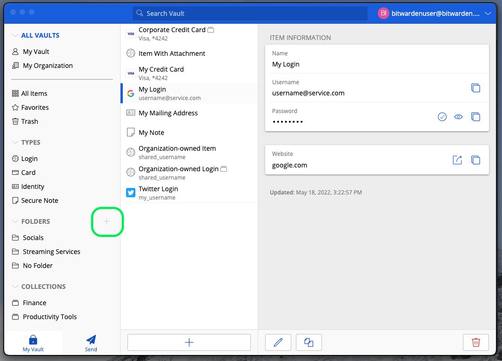This screenshot has width=502, height=361.
Task: Select My Mailing Address item
Action: tap(189, 113)
